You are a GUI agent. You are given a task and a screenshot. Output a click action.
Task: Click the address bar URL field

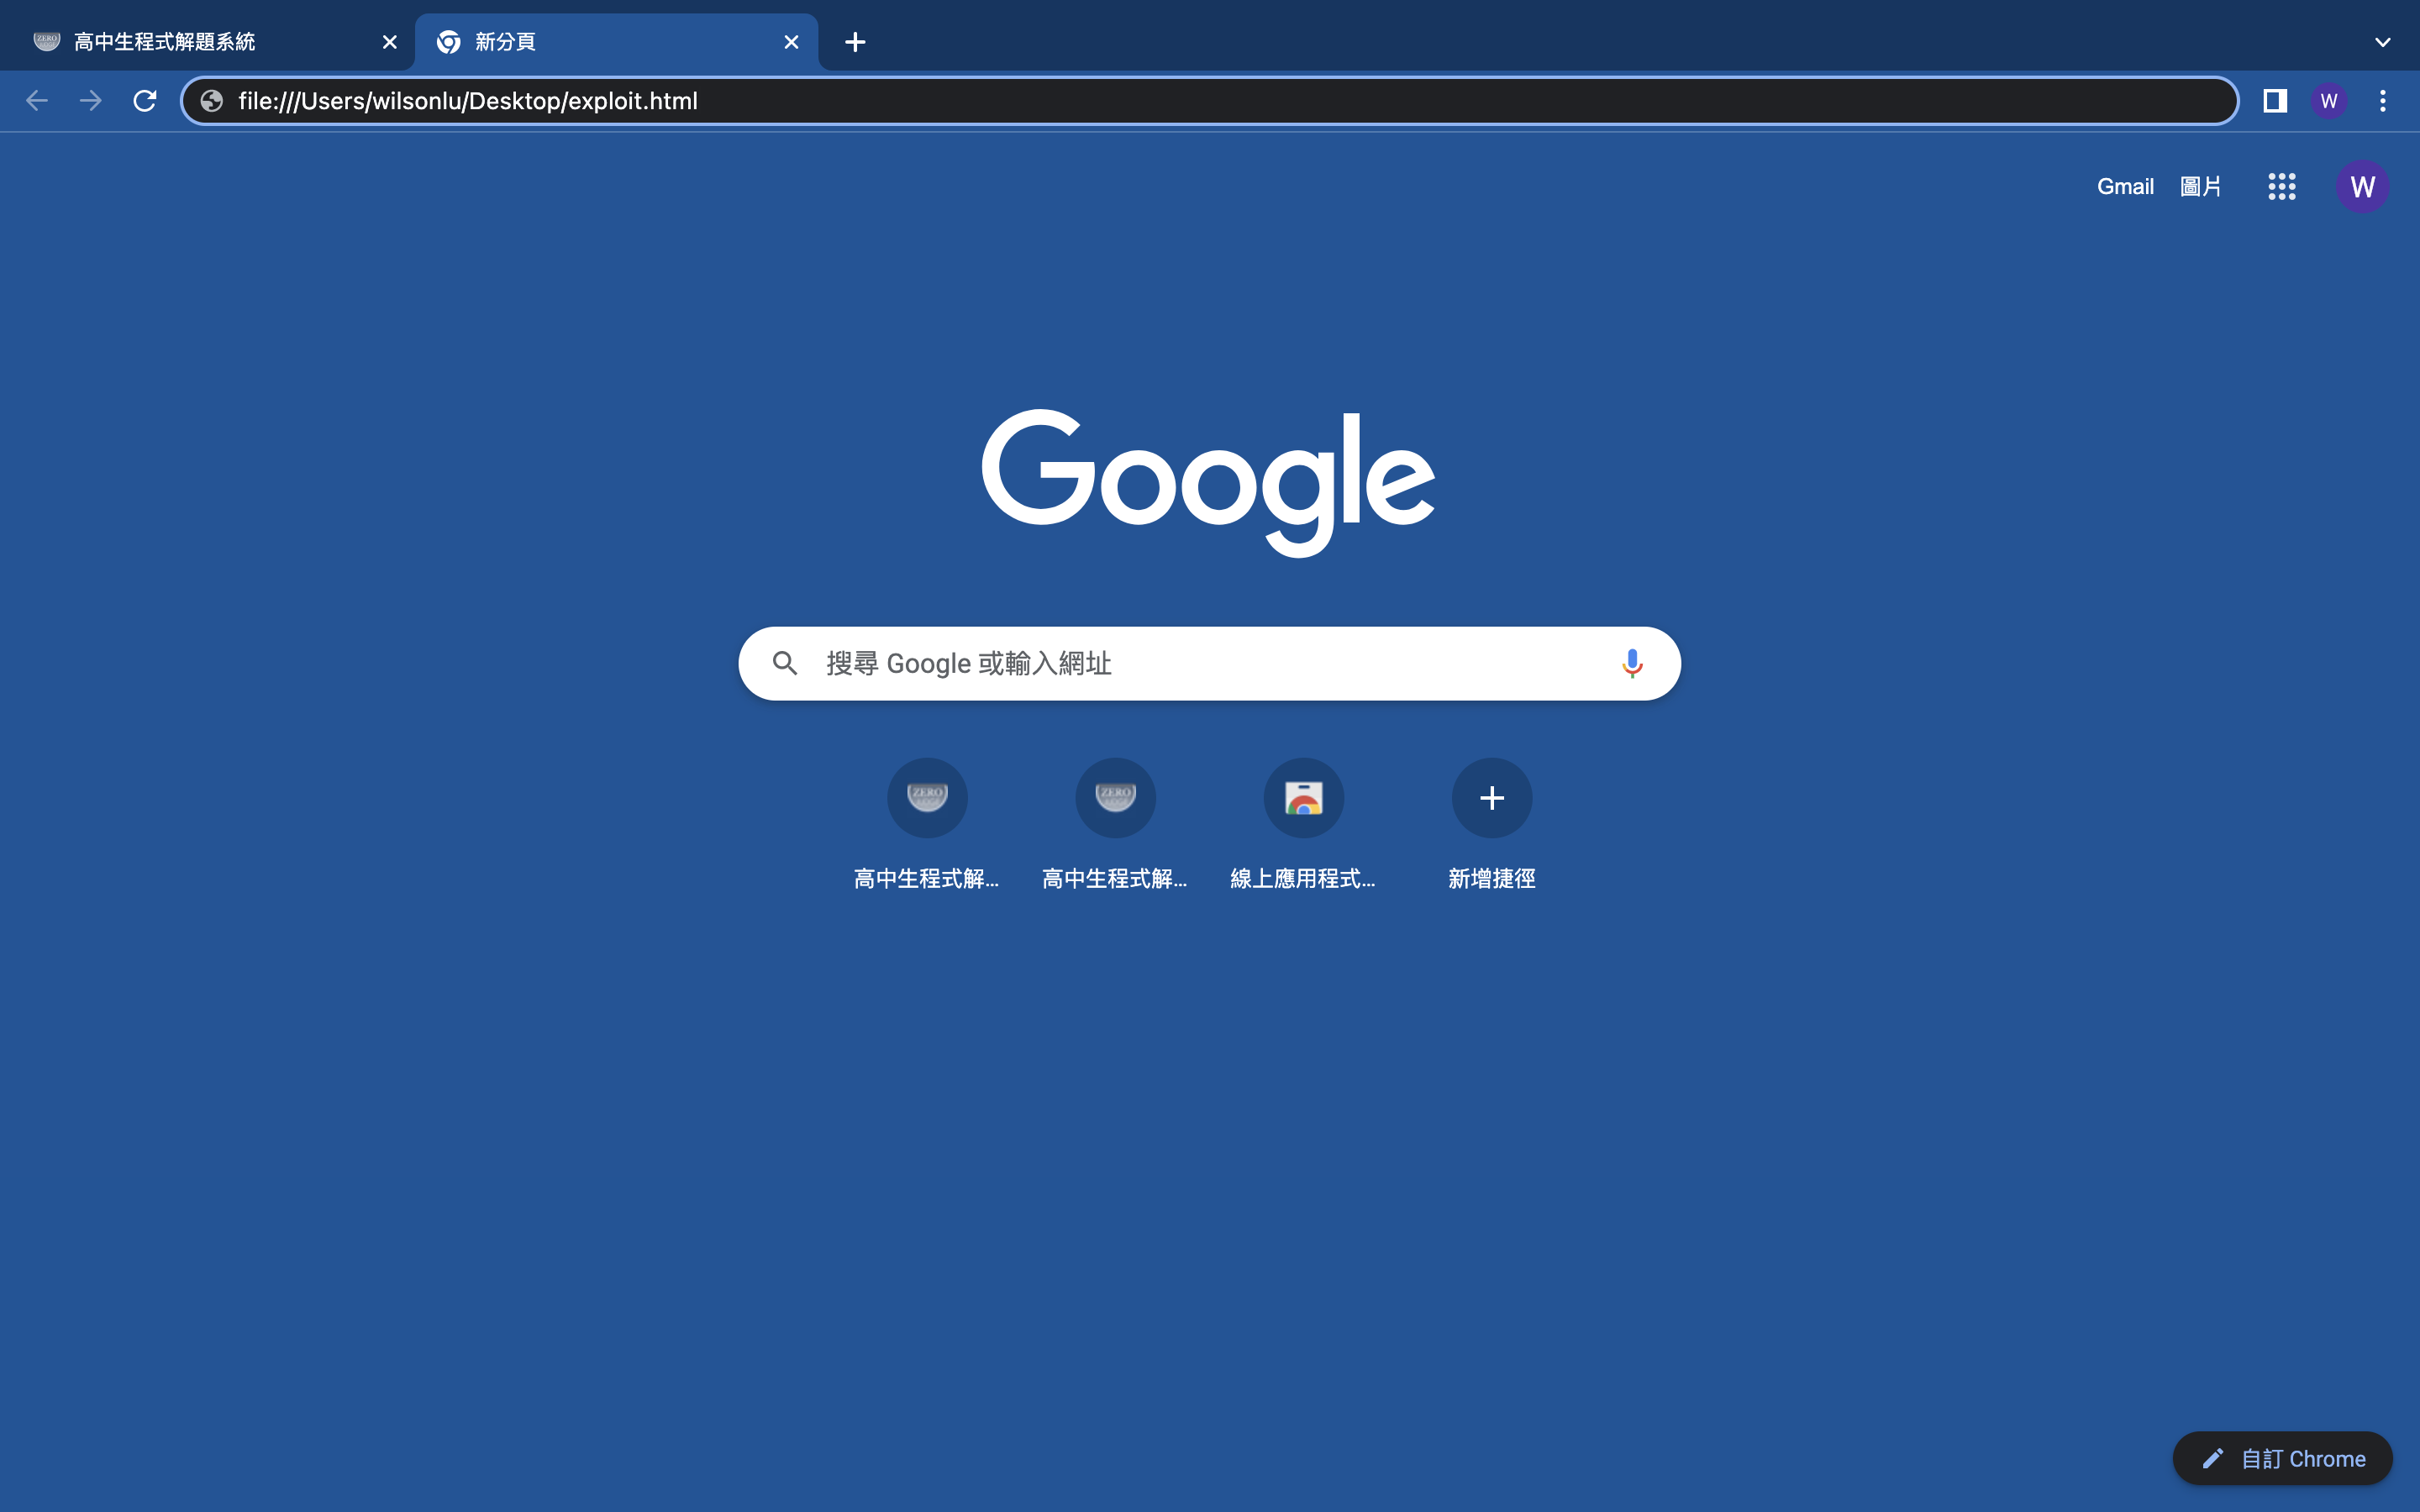pos(1209,101)
